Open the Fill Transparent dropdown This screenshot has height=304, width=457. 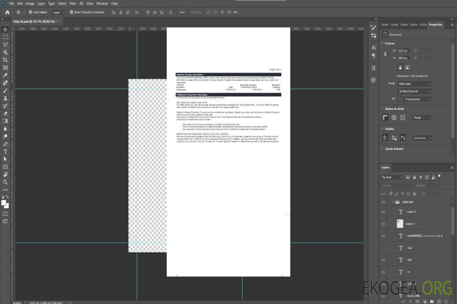(x=417, y=99)
